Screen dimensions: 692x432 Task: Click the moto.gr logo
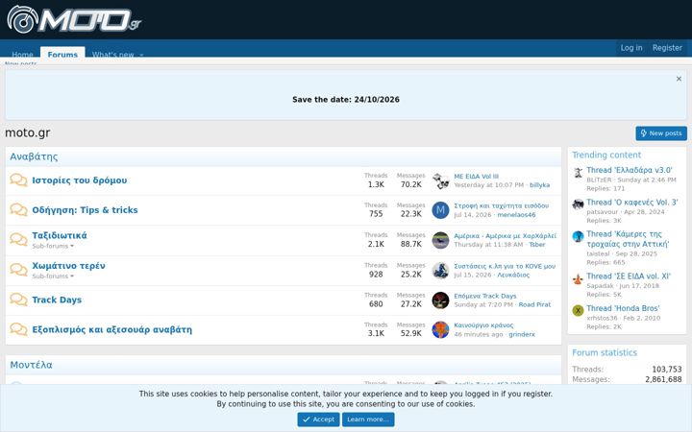point(74,19)
